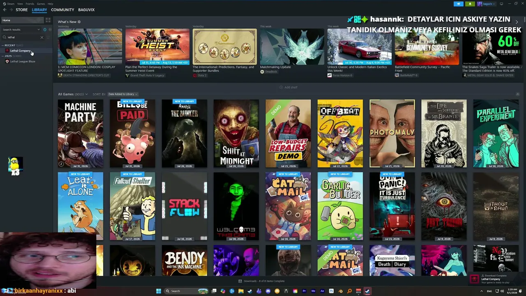Screen dimensions: 526x296
Task: Open the Lethal Company download complete notification
Action: (x=496, y=279)
